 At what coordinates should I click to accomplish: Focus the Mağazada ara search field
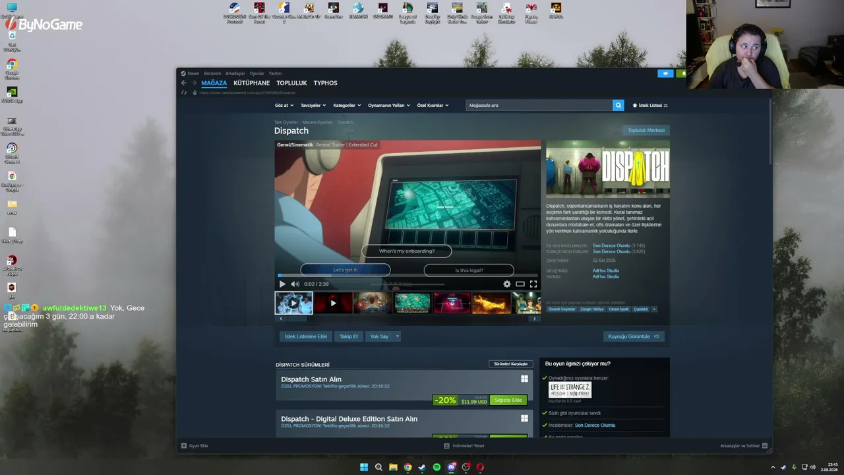539,105
